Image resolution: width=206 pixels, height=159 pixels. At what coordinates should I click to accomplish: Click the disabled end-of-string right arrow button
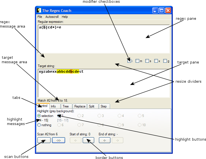[117, 140]
